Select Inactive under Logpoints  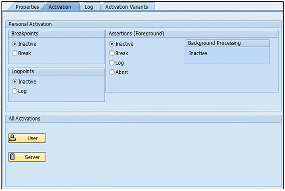point(14,82)
